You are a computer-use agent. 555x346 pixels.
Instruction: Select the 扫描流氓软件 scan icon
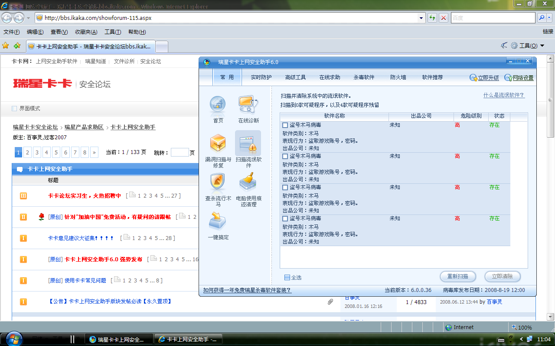click(x=248, y=144)
